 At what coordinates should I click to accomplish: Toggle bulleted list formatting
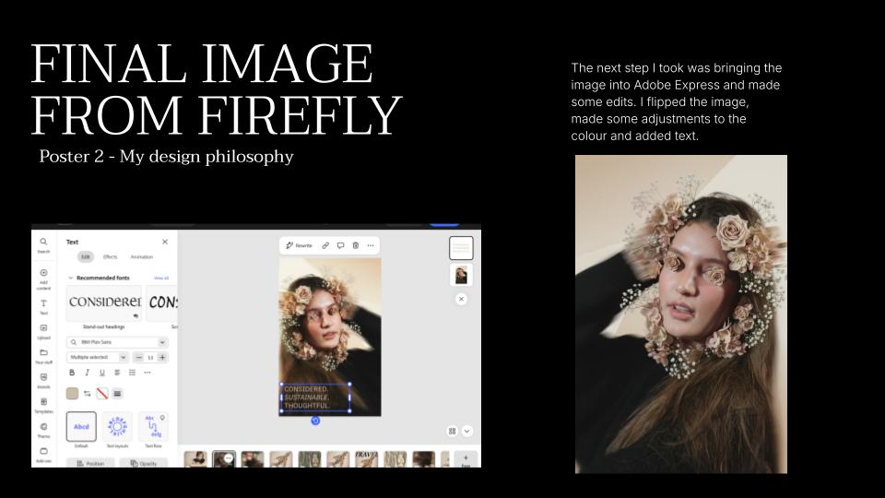pos(132,373)
